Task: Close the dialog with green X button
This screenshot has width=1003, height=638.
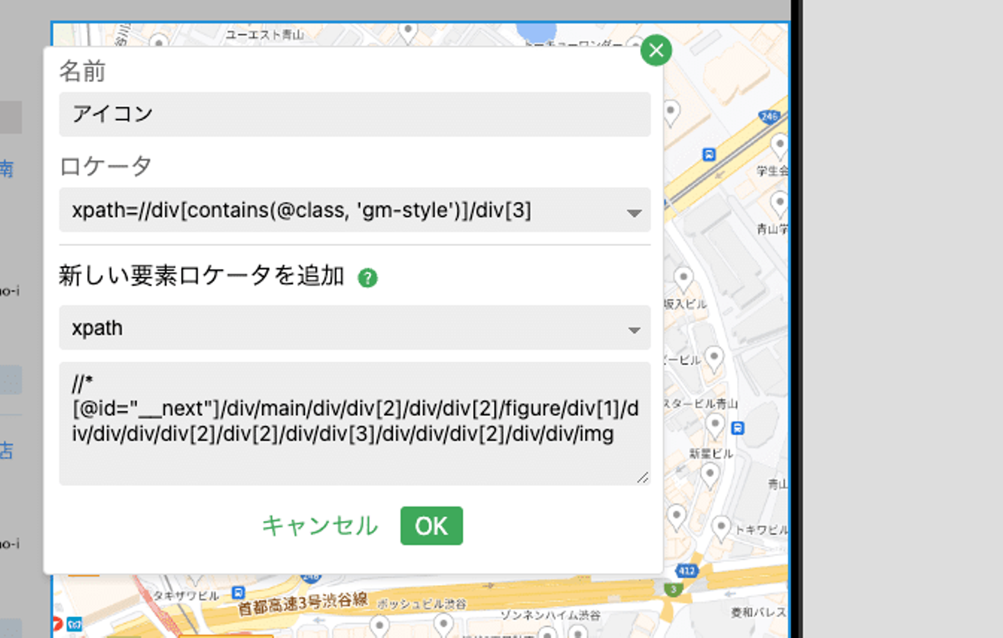Action: pos(655,50)
